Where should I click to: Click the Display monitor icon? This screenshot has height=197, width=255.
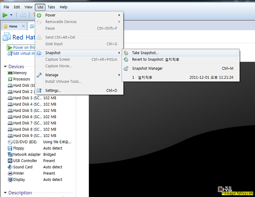10,180
